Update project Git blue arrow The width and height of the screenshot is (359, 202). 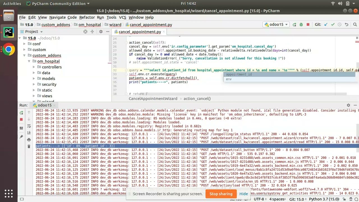point(326,25)
